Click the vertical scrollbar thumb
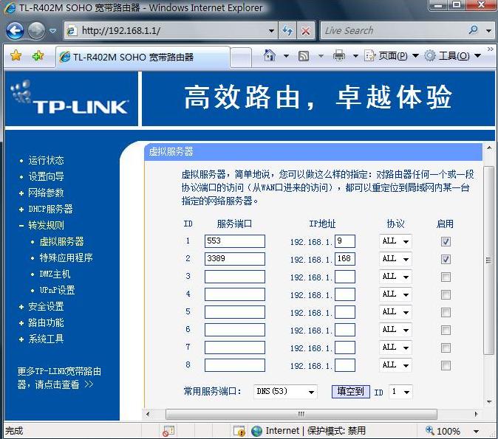498x439 pixels. (x=488, y=260)
